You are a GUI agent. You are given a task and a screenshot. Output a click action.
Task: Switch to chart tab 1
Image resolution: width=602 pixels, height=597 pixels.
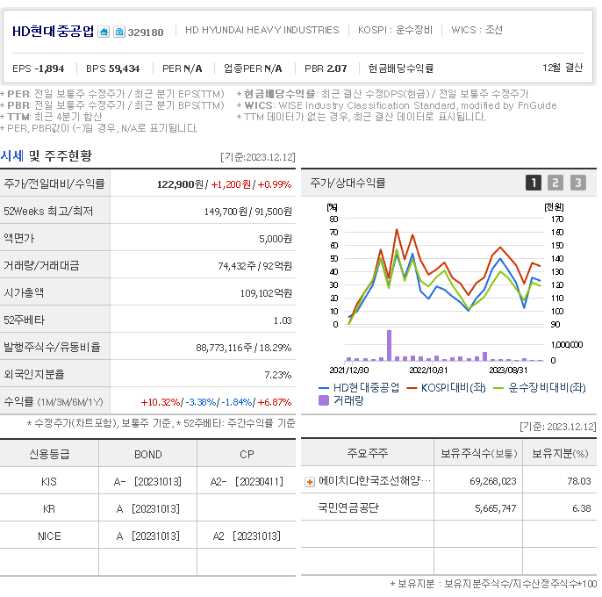point(534,183)
